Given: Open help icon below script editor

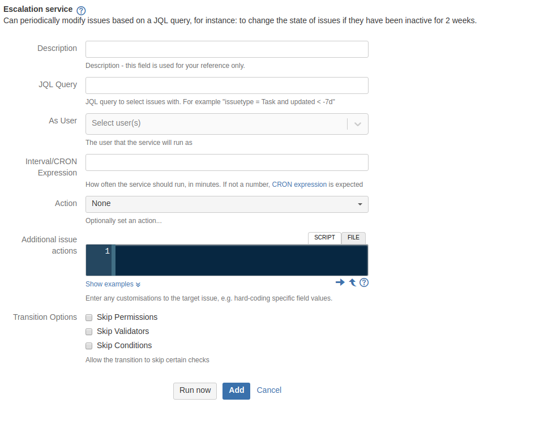Looking at the screenshot, I should tap(364, 282).
